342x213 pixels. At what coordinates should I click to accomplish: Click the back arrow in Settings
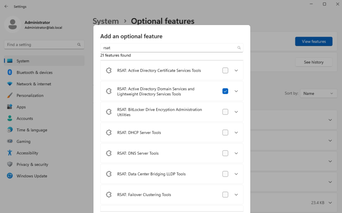point(6,6)
